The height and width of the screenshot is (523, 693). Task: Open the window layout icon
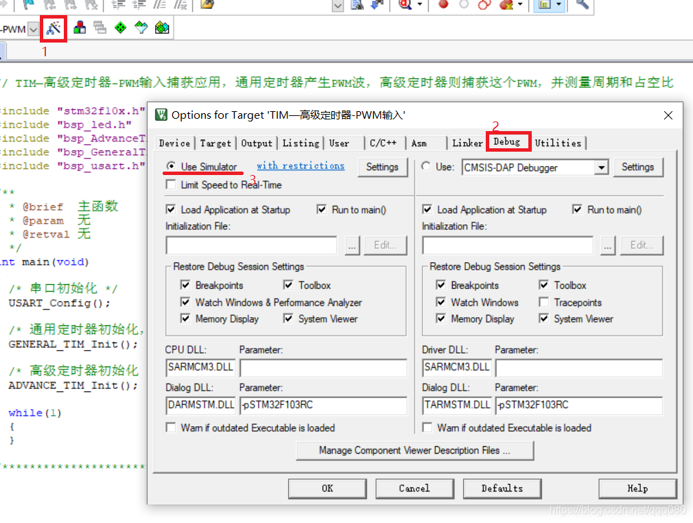(x=545, y=4)
